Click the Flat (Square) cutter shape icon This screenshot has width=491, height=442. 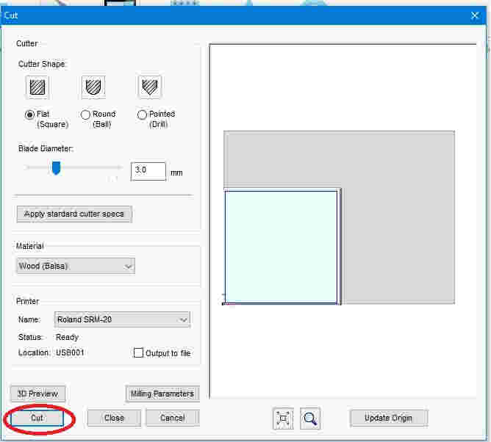point(37,87)
